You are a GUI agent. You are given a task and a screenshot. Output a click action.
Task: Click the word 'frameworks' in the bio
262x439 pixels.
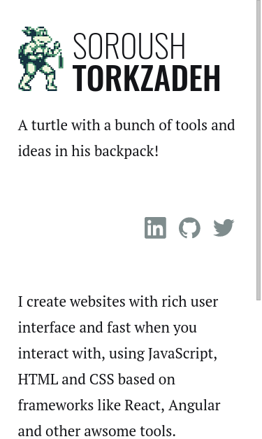[56, 405]
